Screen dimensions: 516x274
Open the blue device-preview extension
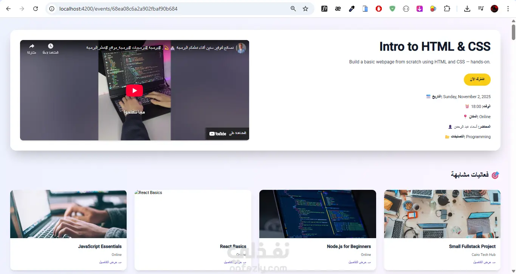click(365, 9)
